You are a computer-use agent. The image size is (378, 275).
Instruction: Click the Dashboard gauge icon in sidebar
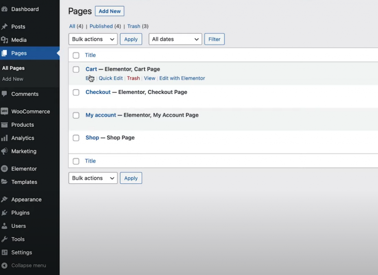(4, 9)
